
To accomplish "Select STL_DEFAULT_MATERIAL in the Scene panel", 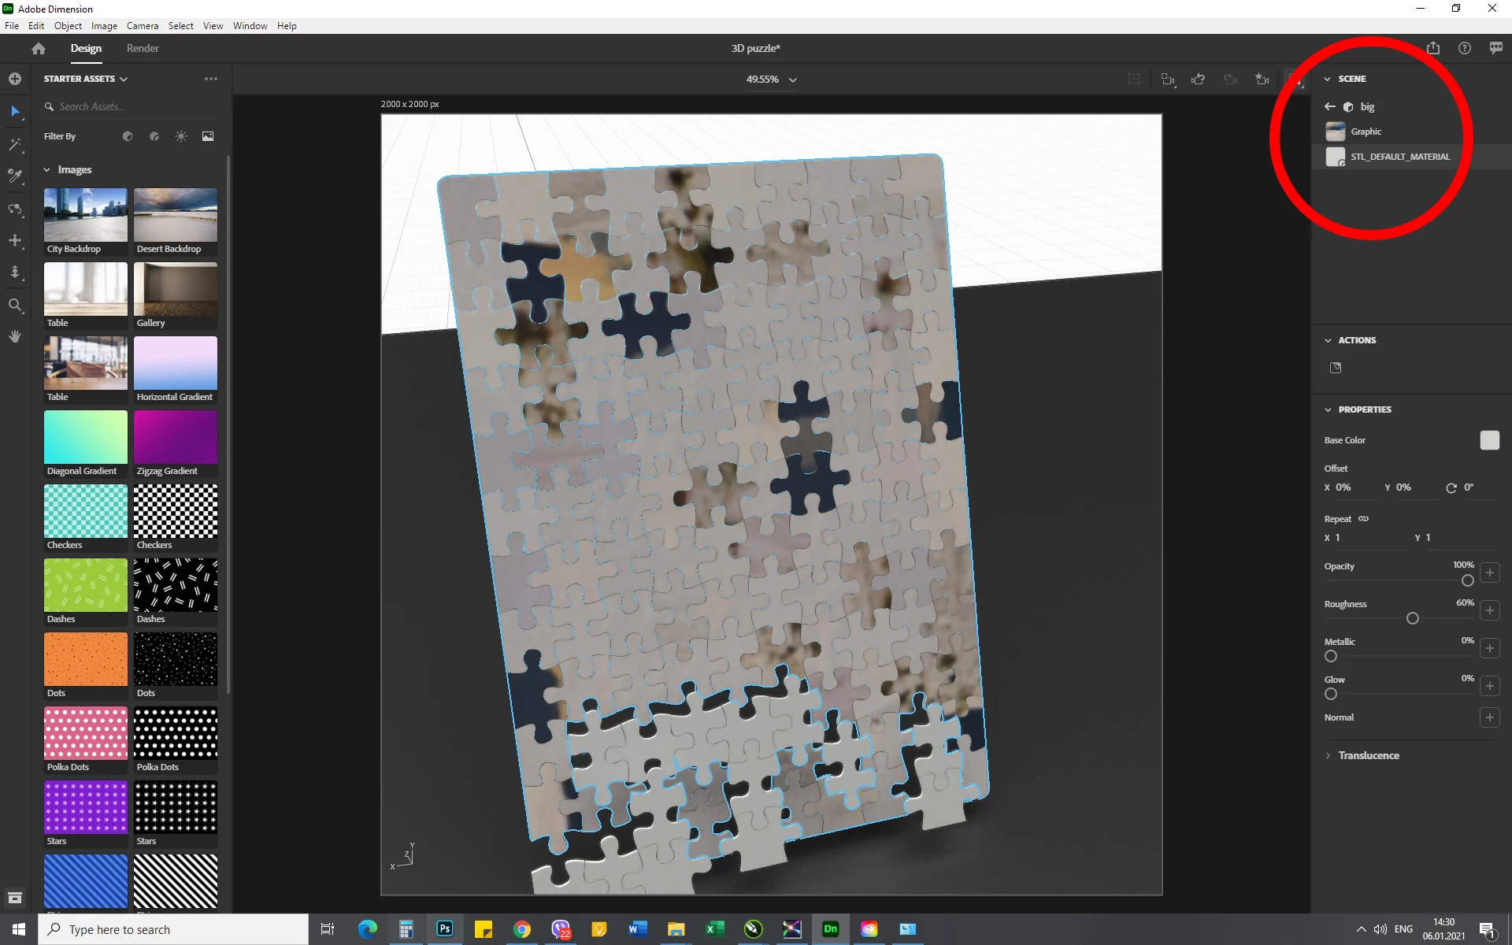I will pyautogui.click(x=1399, y=157).
